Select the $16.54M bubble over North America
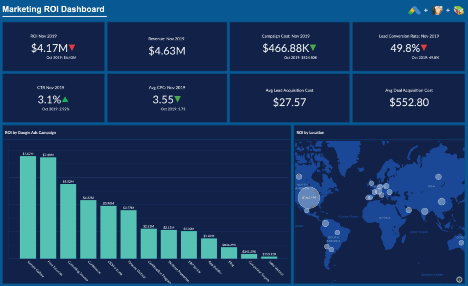 coord(308,197)
